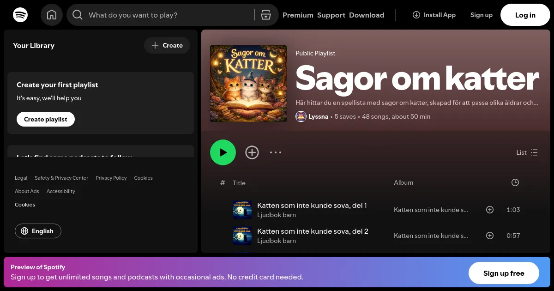Click Sign up free in the bottom banner

tap(504, 273)
